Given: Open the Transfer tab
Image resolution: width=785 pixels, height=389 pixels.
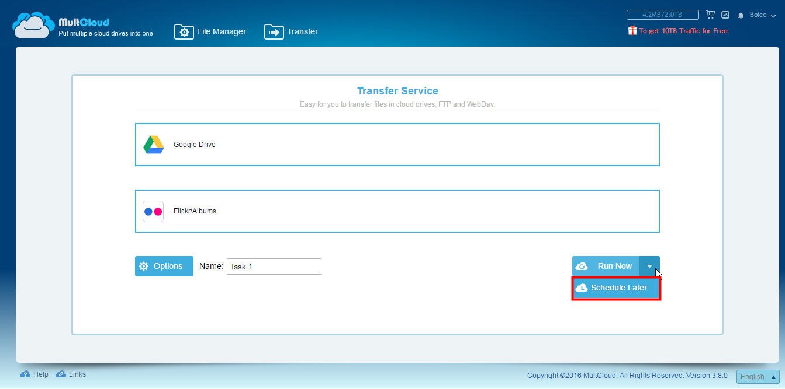Looking at the screenshot, I should click(x=291, y=31).
